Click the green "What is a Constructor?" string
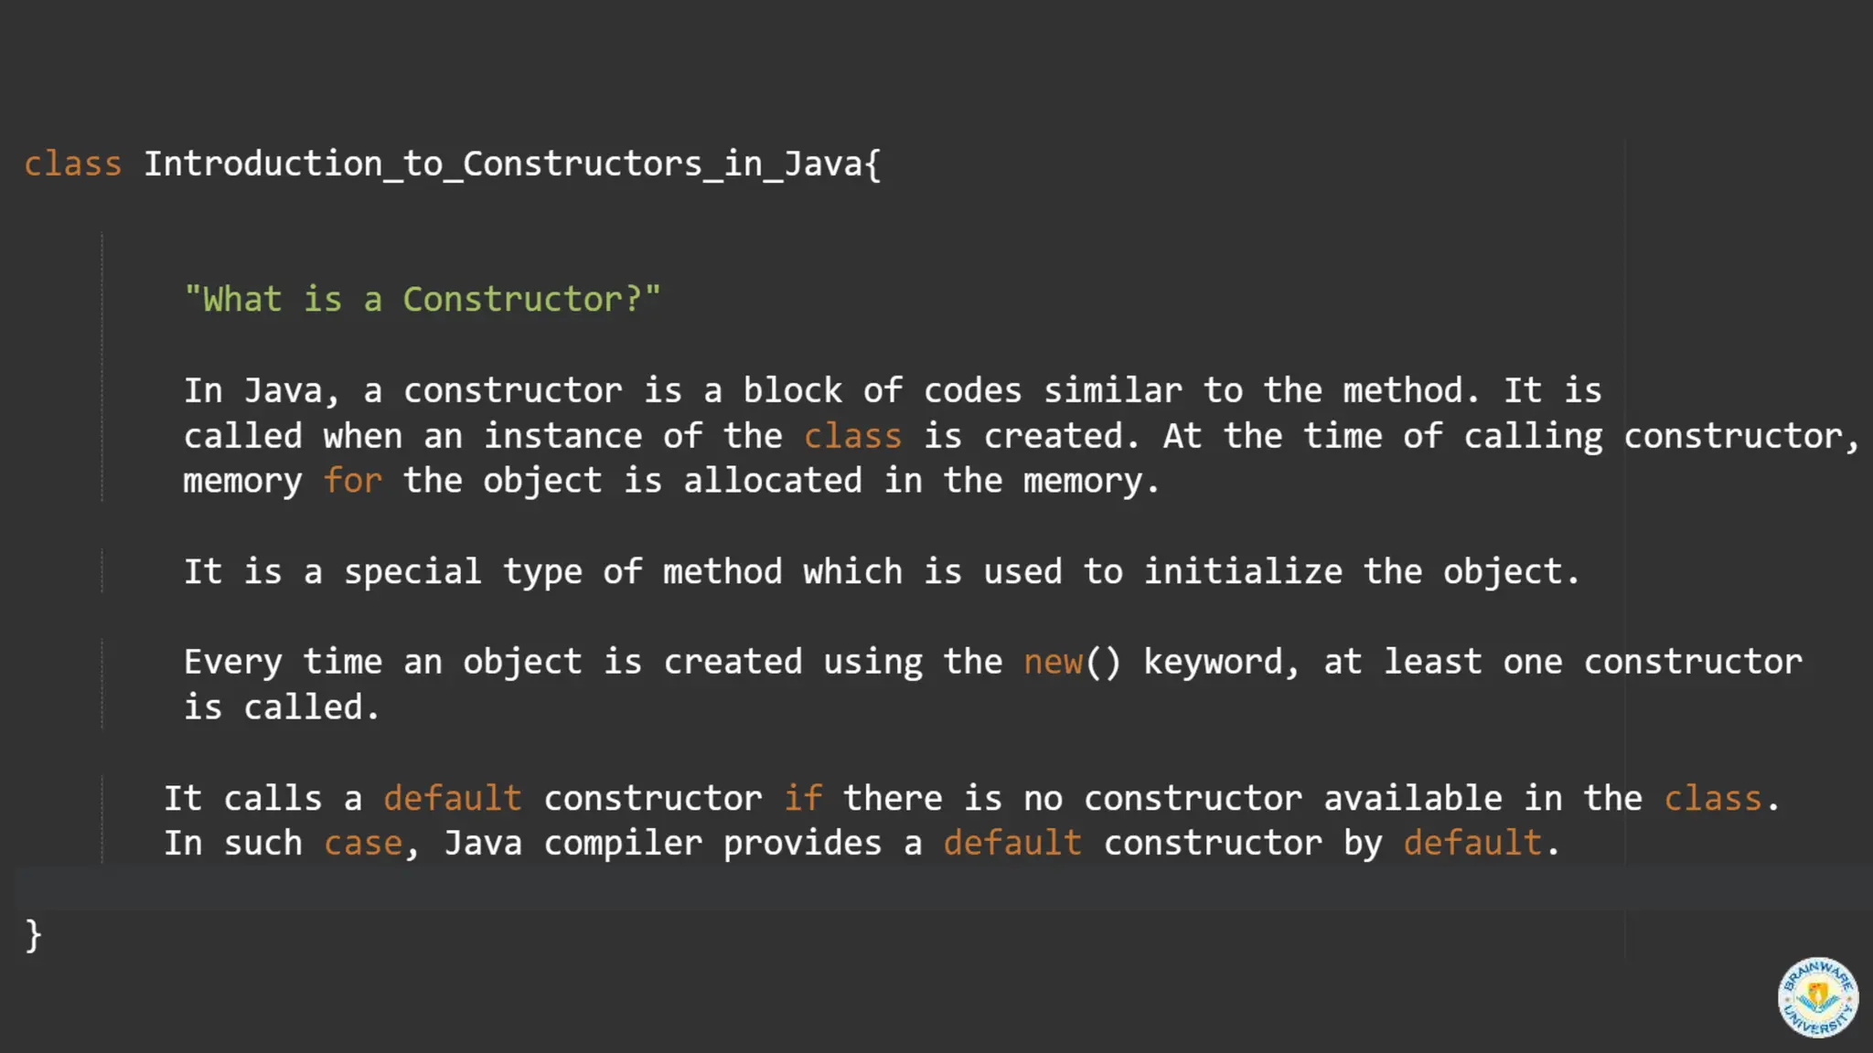Viewport: 1873px width, 1053px height. 422,300
